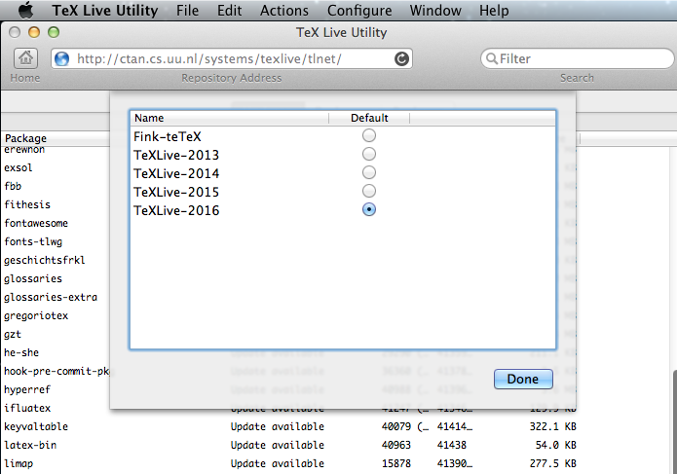The image size is (677, 474).
Task: Select the limap package
Action: tap(19, 463)
